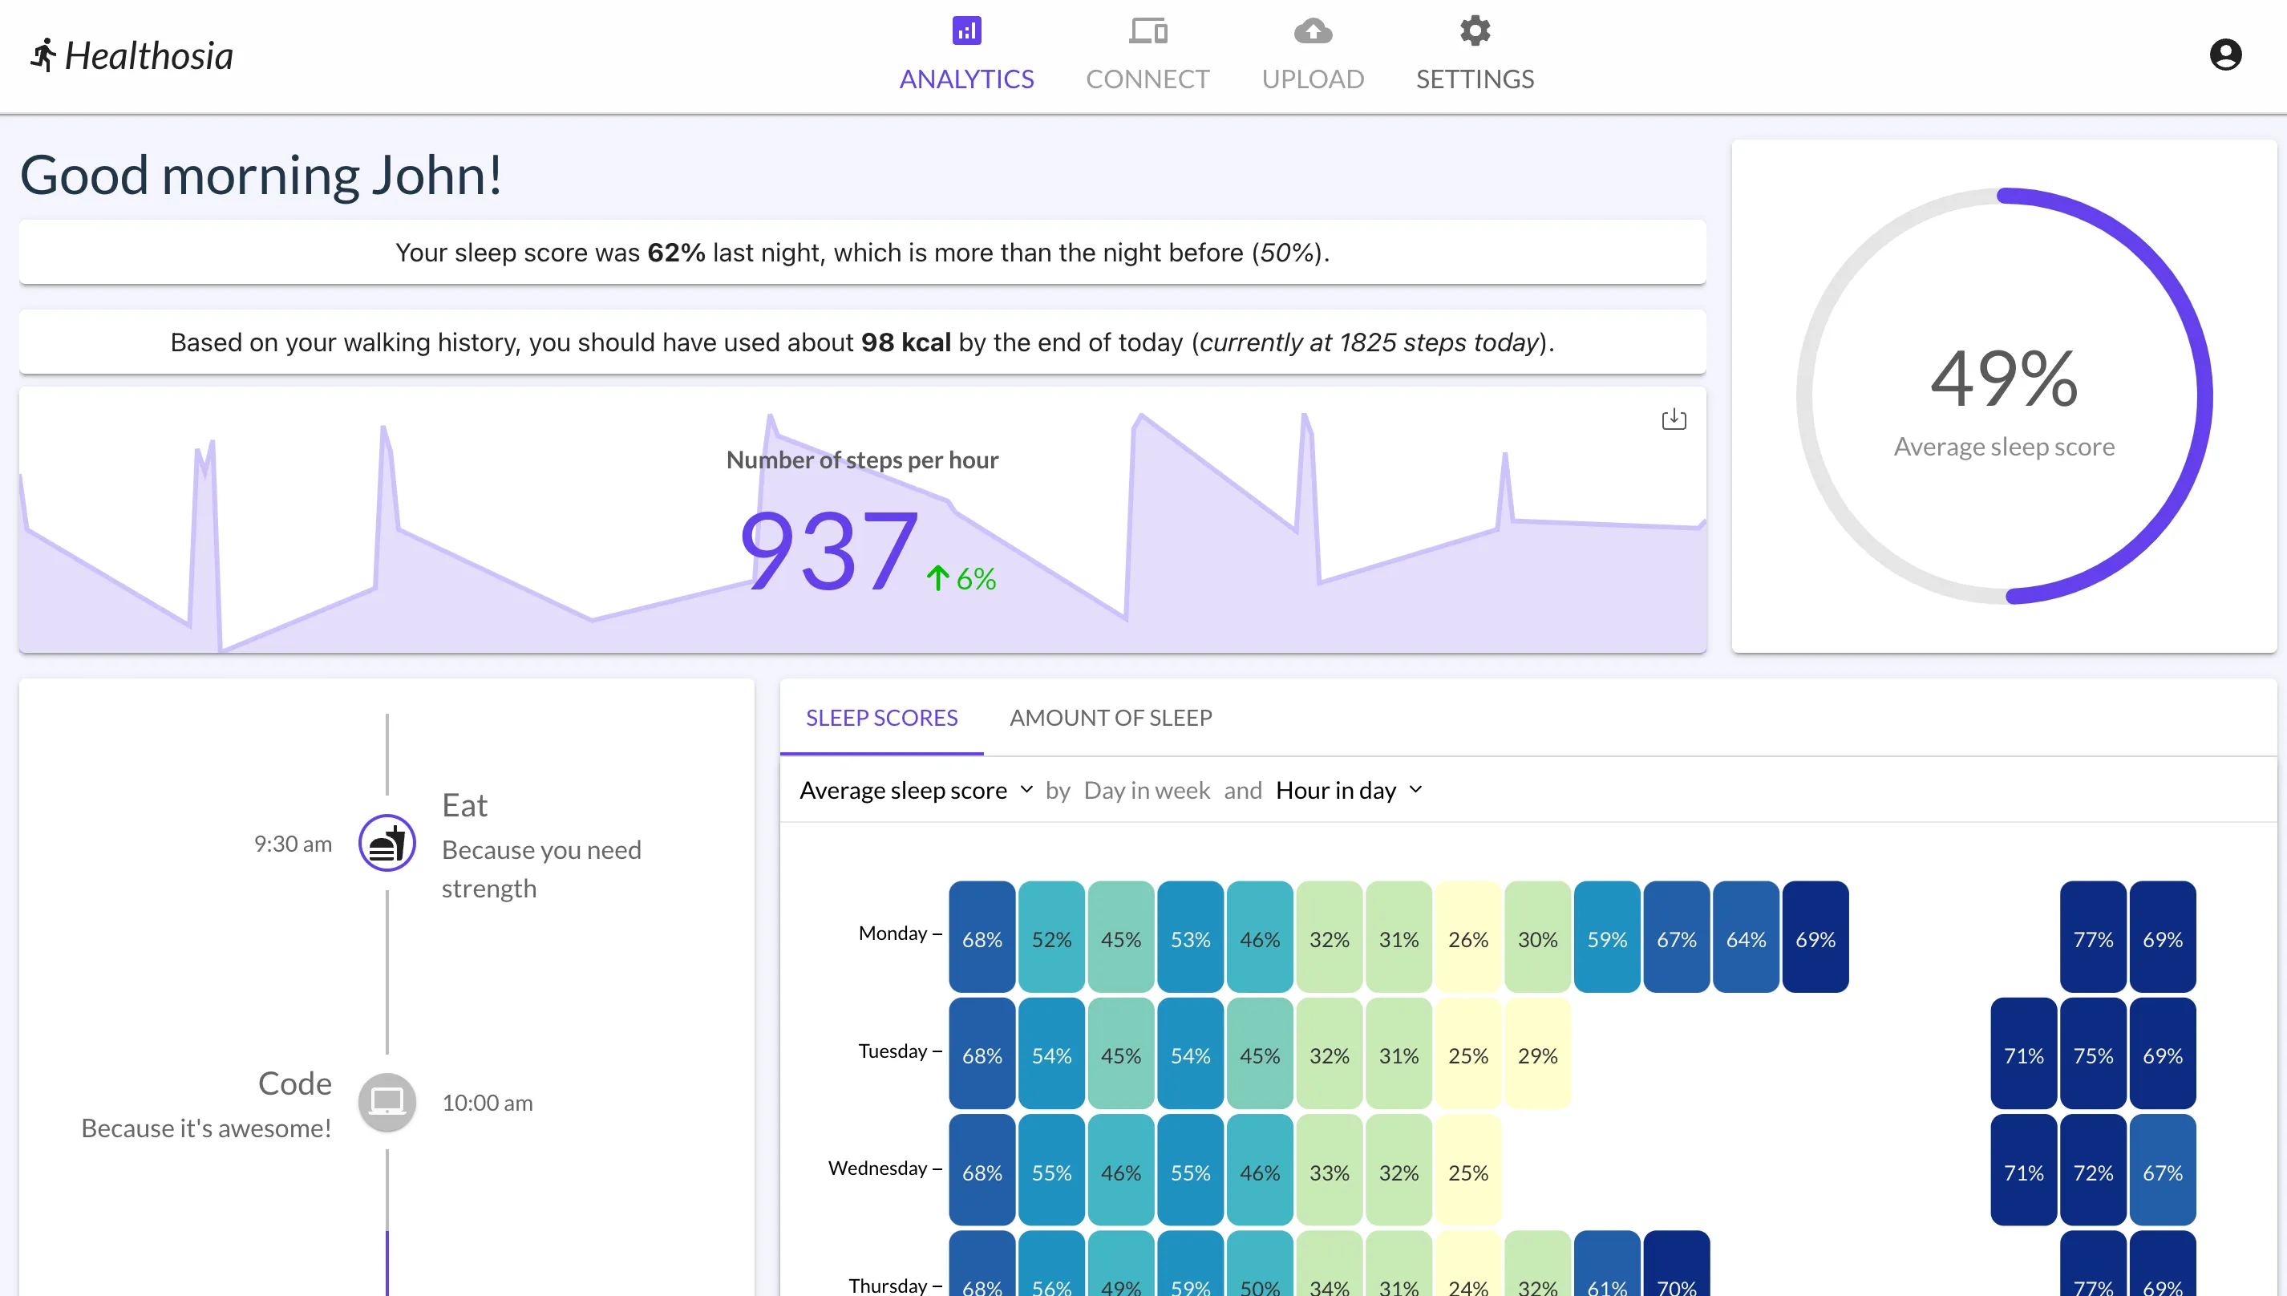
Task: Click the Tuesday row label
Action: click(893, 1051)
